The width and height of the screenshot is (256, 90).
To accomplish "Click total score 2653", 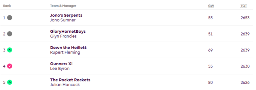I will click(245, 18).
